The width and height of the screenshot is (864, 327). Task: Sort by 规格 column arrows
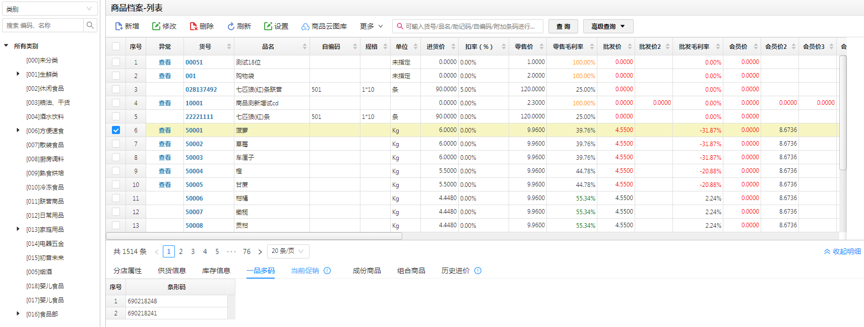click(x=385, y=46)
